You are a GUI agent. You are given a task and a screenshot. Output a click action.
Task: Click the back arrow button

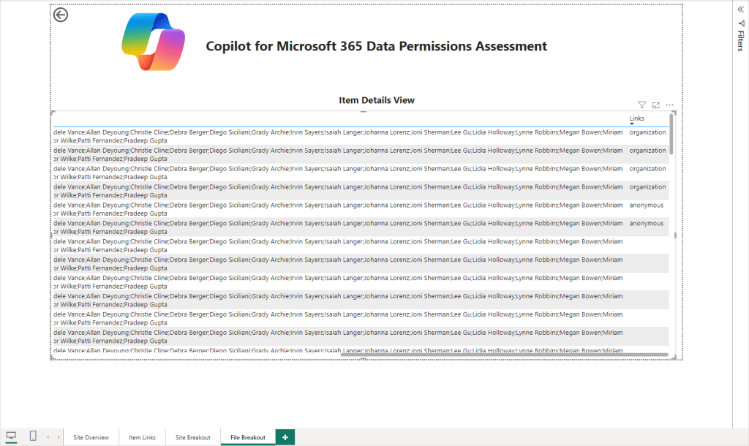(61, 15)
